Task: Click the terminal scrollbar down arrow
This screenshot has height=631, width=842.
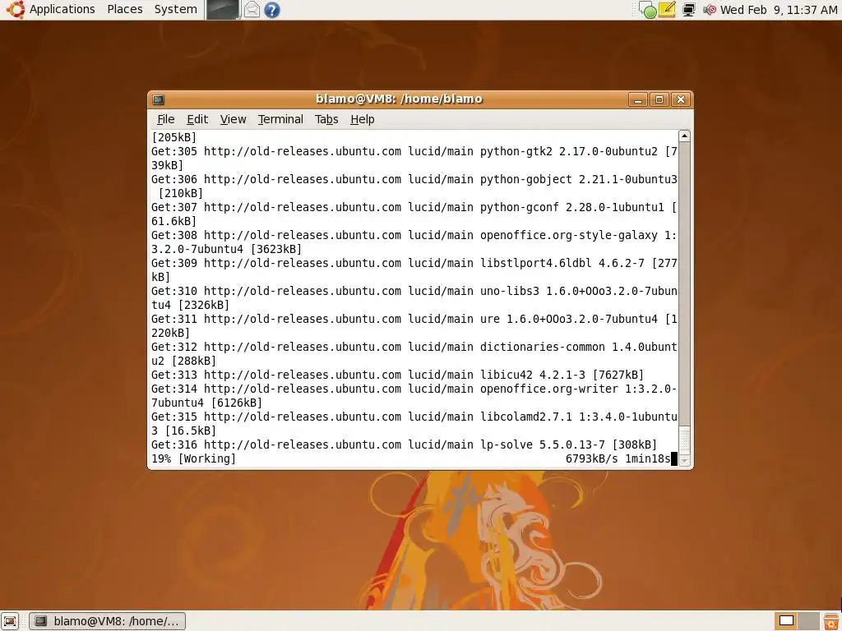Action: 684,461
